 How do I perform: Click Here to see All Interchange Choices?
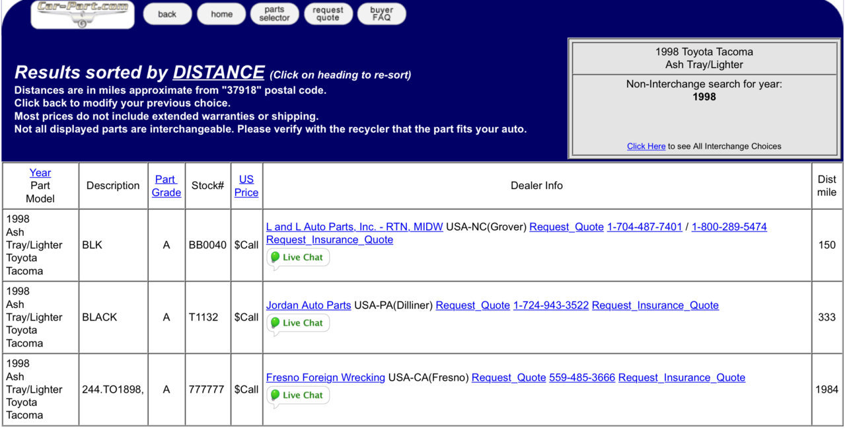click(646, 146)
